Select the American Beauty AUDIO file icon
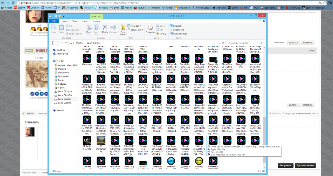The height and width of the screenshot is (176, 333). coord(171,162)
